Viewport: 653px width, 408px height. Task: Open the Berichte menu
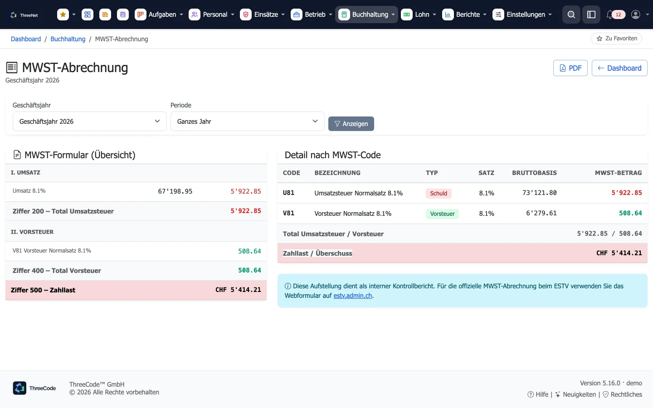pos(464,15)
